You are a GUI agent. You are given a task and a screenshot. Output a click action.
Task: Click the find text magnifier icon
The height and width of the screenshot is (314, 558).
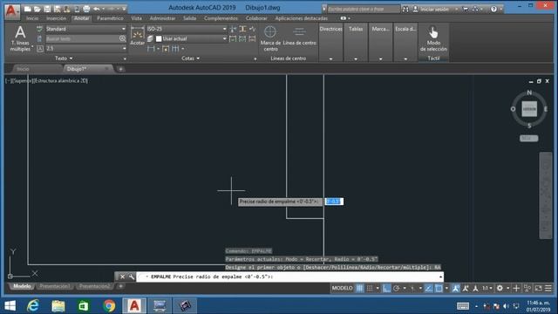pyautogui.click(x=122, y=38)
